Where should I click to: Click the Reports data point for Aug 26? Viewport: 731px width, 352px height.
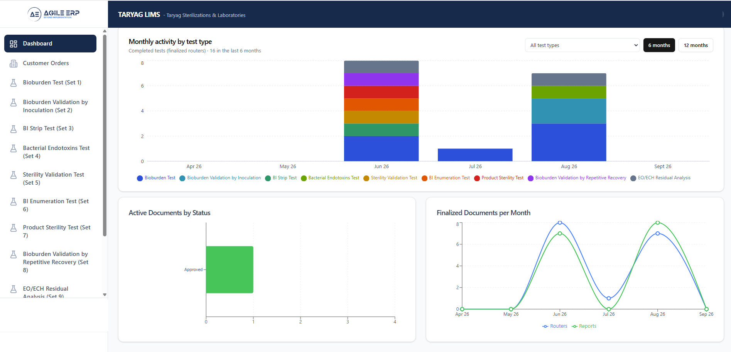(657, 222)
